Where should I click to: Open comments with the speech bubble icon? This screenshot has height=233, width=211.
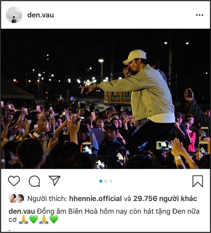35,181
